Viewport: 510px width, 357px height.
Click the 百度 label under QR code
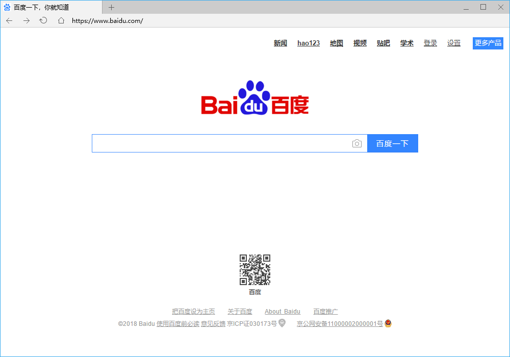pos(255,292)
